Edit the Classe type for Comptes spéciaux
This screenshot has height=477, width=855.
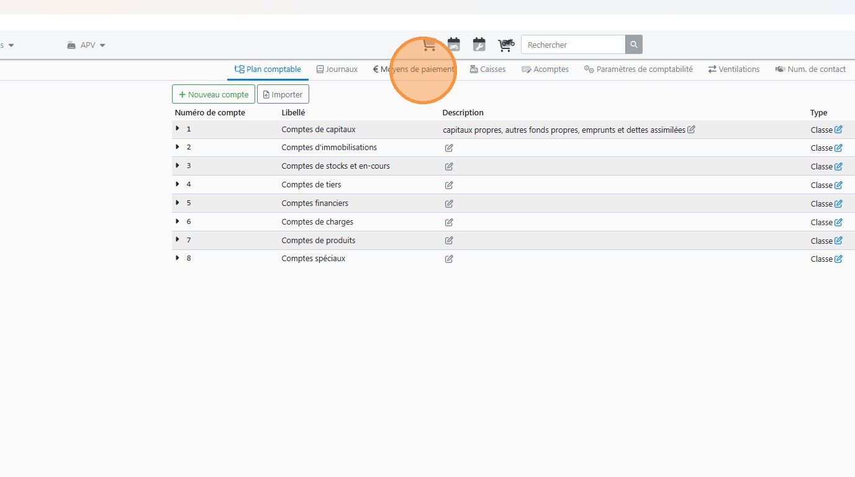coord(838,259)
